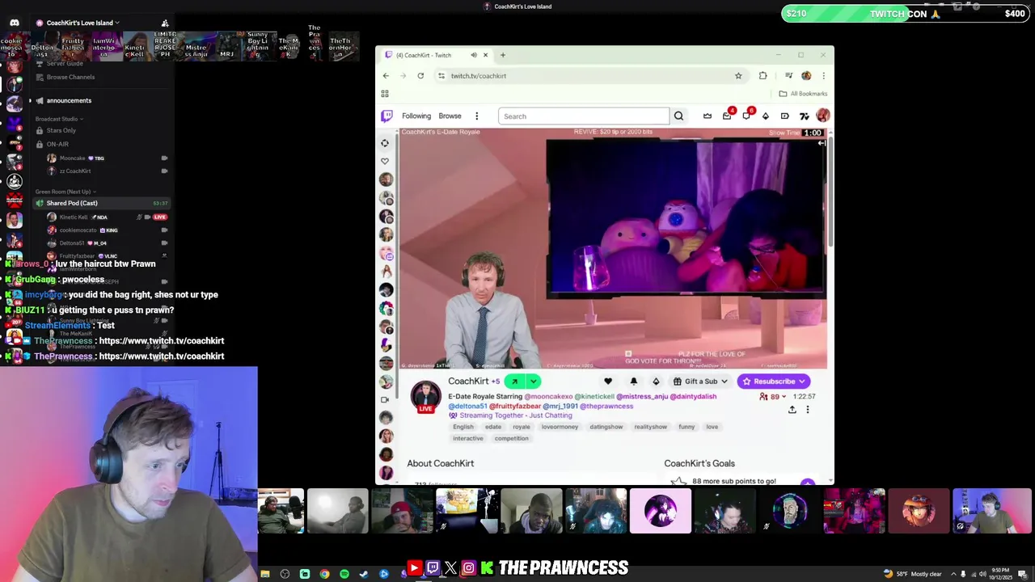Collapse Broadcast Studio category in Discord
The image size is (1035, 582).
[59, 119]
